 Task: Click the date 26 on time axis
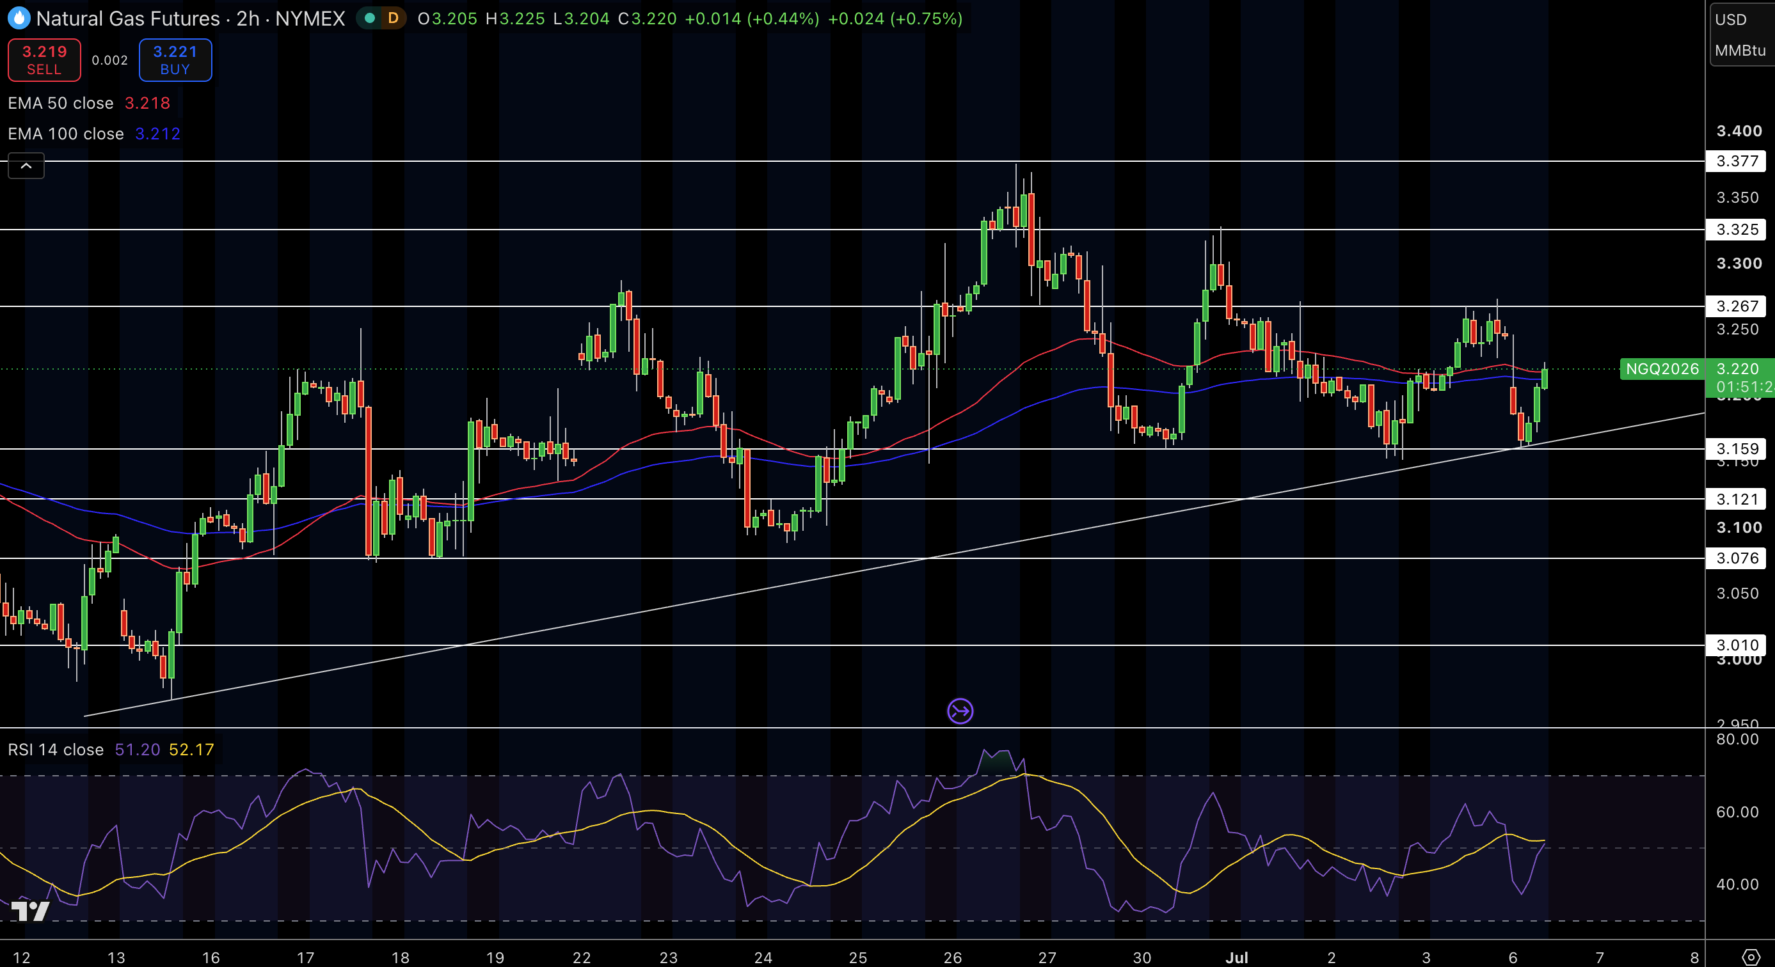[952, 957]
